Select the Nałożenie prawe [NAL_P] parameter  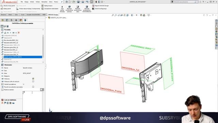(x=11, y=55)
